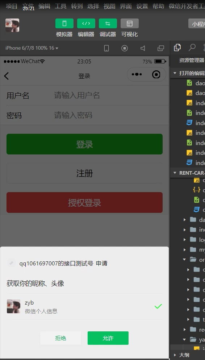Image resolution: width=205 pixels, height=360 pixels.
Task: Open the 转到 menu
Action: pos(77,6)
